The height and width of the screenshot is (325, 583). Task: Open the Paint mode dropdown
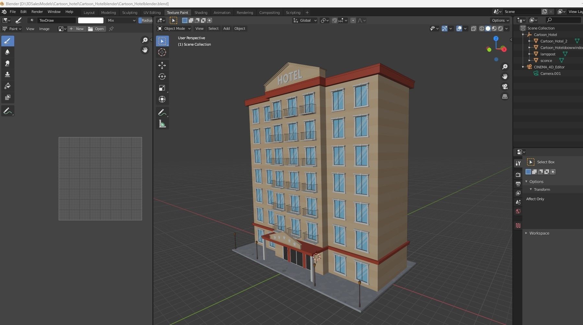(x=12, y=29)
